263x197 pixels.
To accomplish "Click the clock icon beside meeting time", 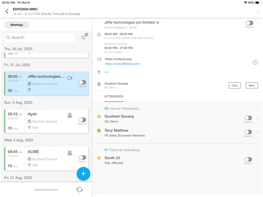I will (99, 35).
